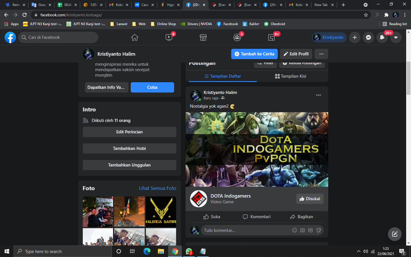Toggle the Disukai page like button
The image size is (411, 257).
click(310, 199)
